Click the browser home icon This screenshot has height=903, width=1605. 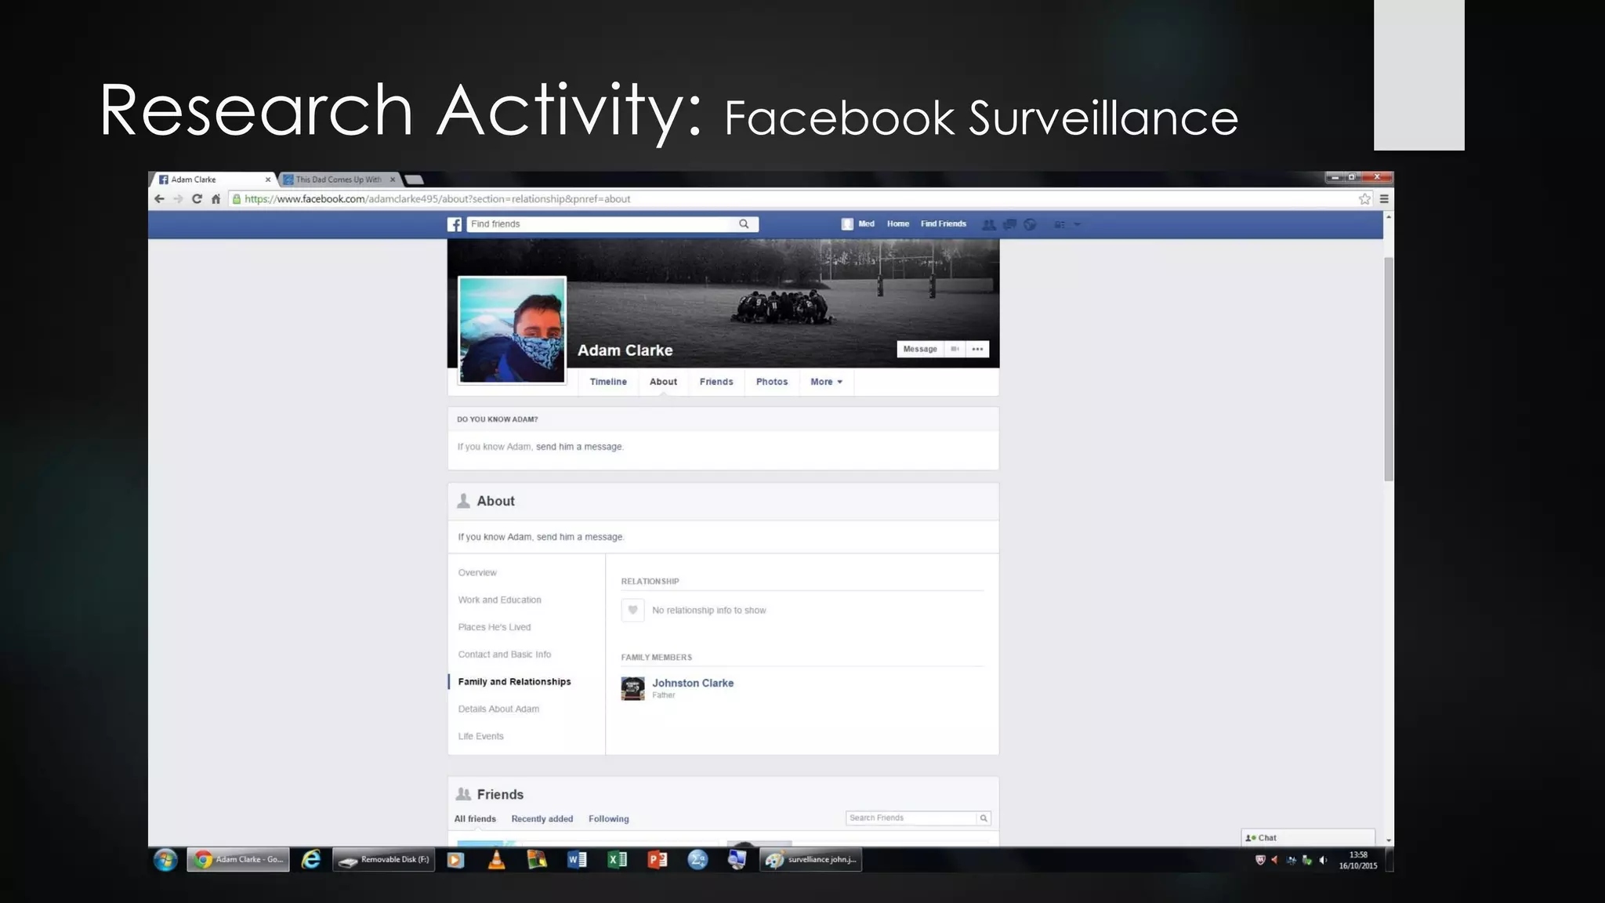click(216, 199)
